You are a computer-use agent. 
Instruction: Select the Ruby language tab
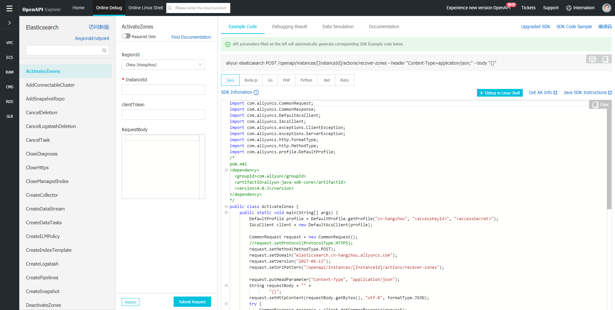pyautogui.click(x=345, y=80)
